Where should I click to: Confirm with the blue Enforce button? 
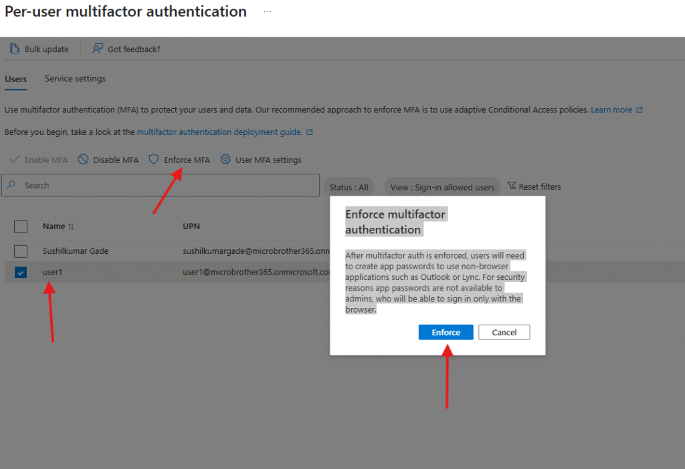(446, 332)
